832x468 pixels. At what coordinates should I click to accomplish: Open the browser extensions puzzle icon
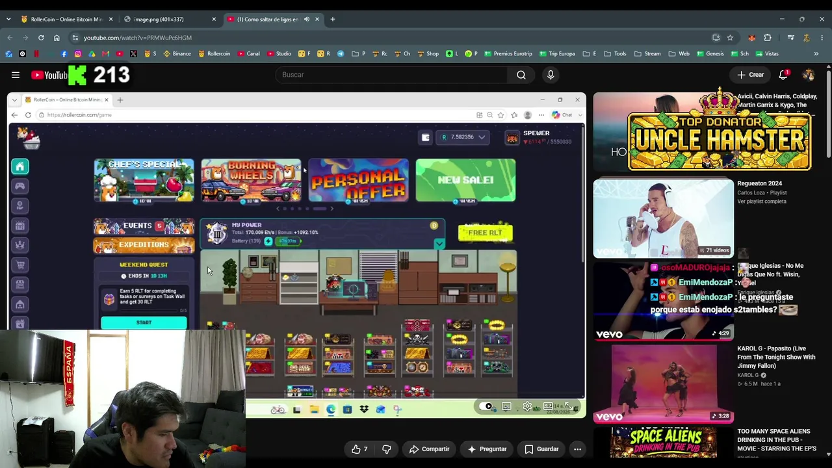(x=768, y=38)
